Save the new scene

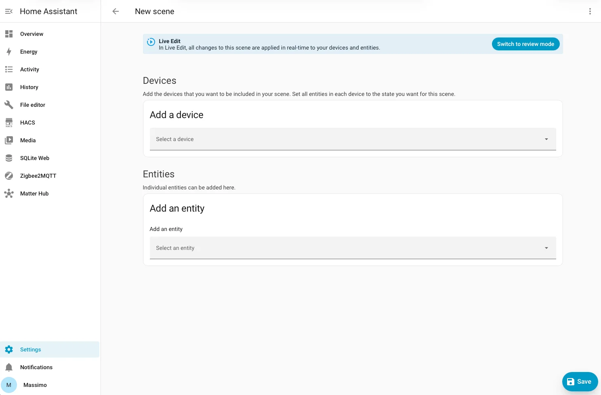580,382
